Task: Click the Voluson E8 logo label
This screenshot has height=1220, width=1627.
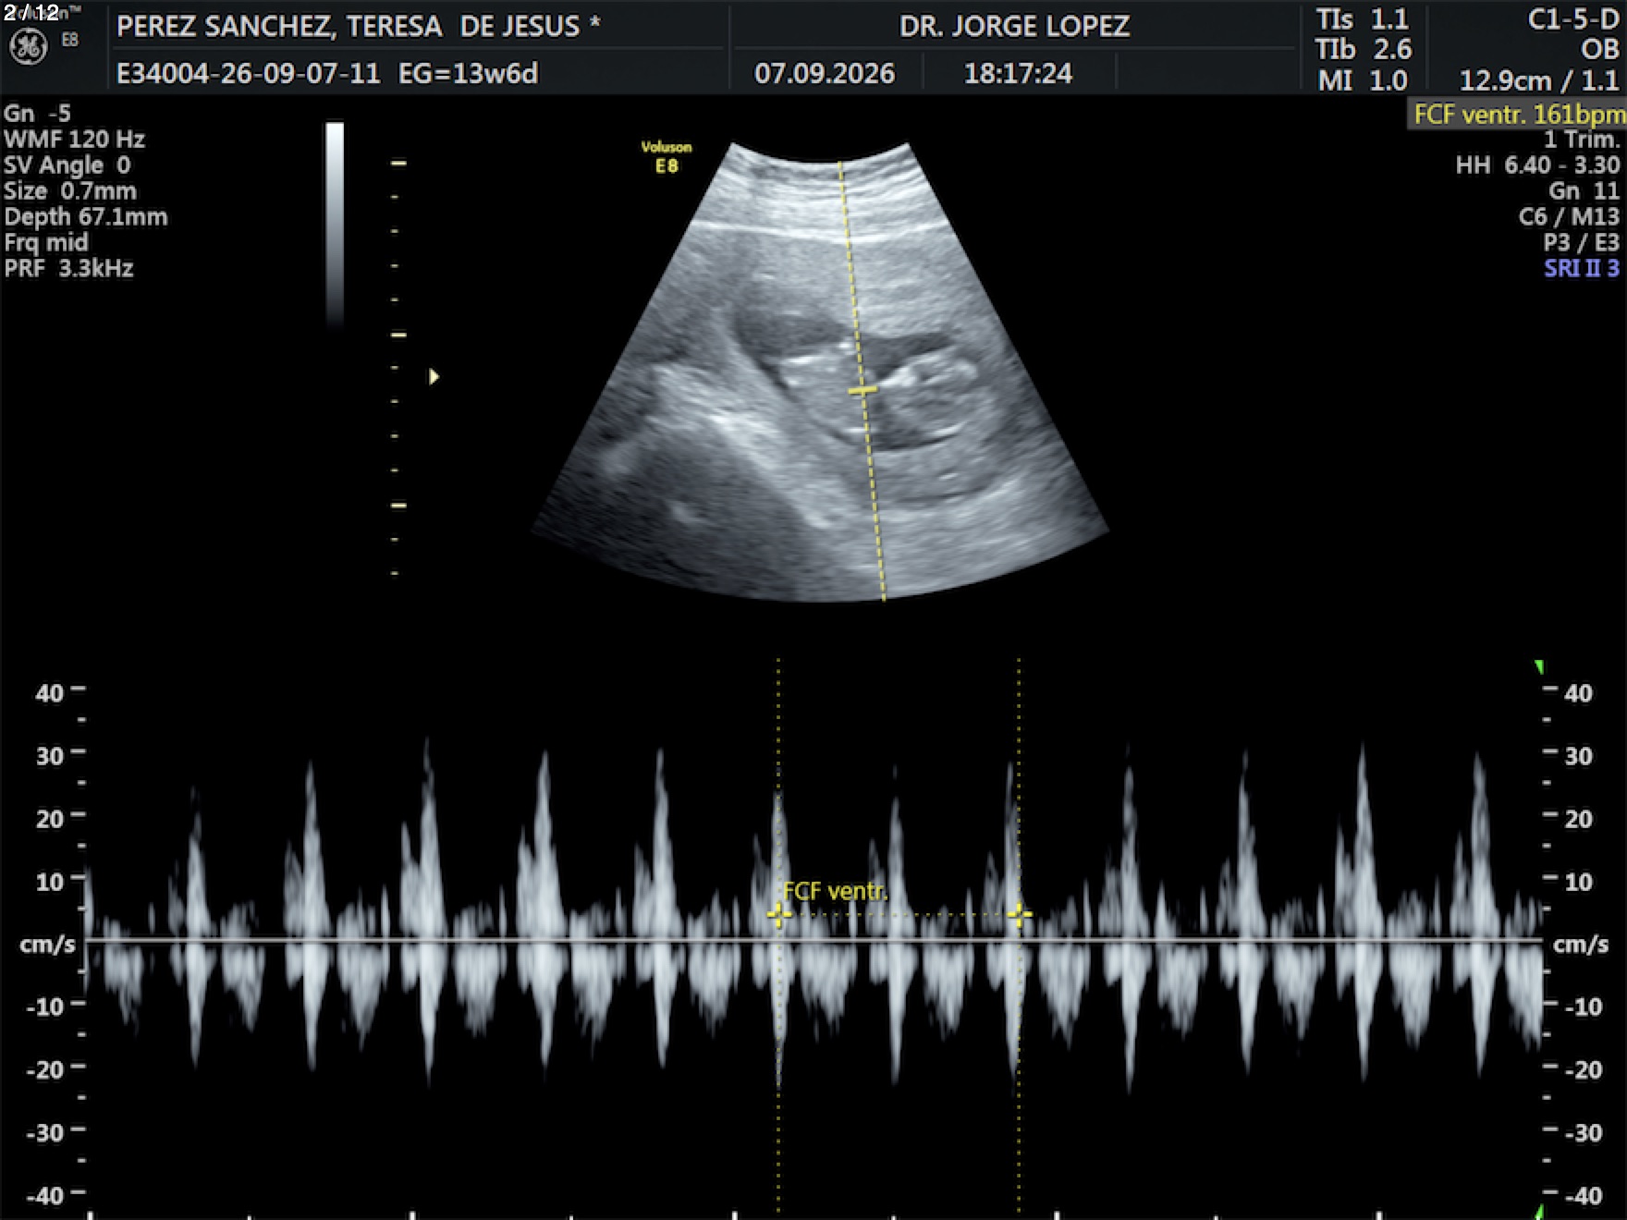Action: 667,157
